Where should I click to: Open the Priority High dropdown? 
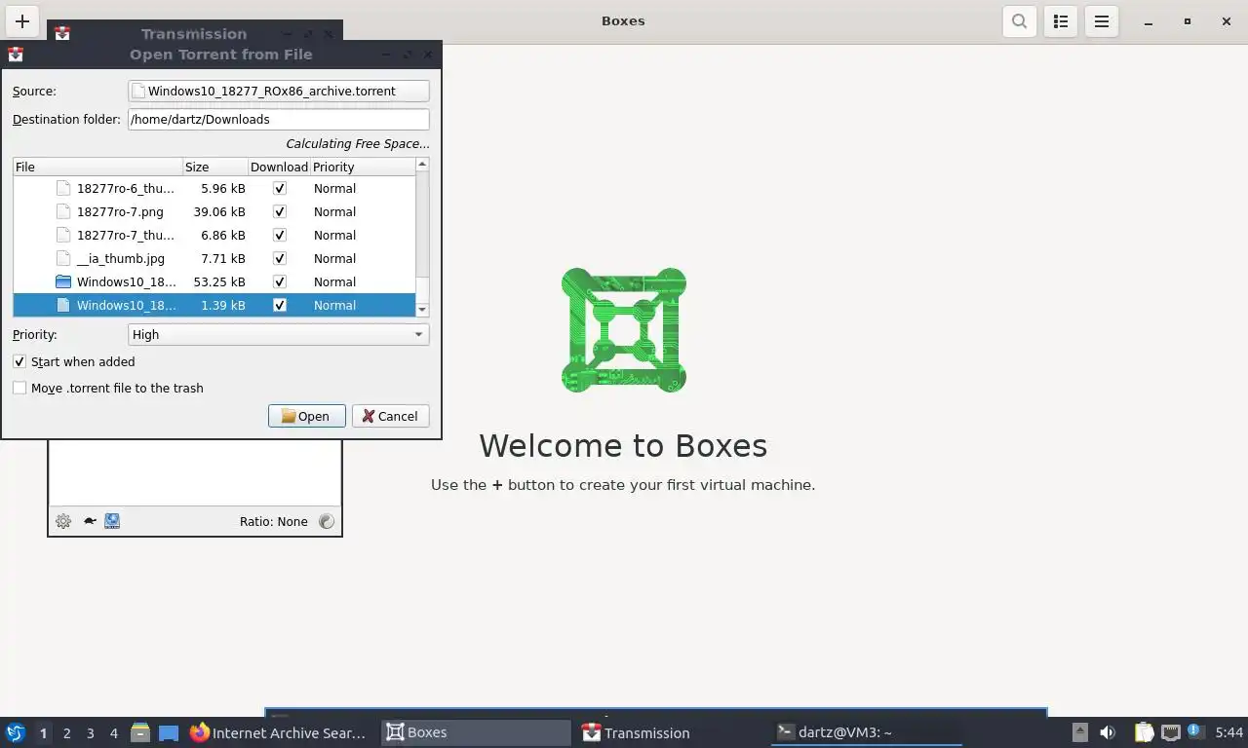[x=279, y=334]
